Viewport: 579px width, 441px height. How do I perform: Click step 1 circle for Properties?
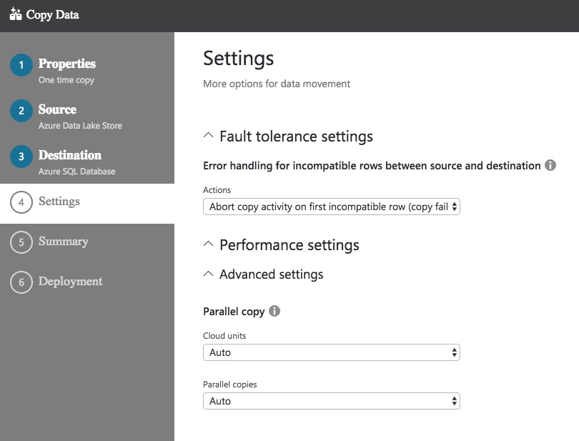(21, 65)
